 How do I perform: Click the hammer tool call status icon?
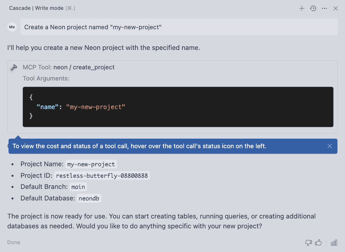(14, 68)
